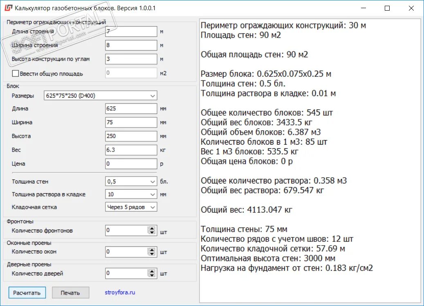Click result line 'Количество кладочной сетки: 57.69 м'
424x306 pixels.
coord(273,248)
